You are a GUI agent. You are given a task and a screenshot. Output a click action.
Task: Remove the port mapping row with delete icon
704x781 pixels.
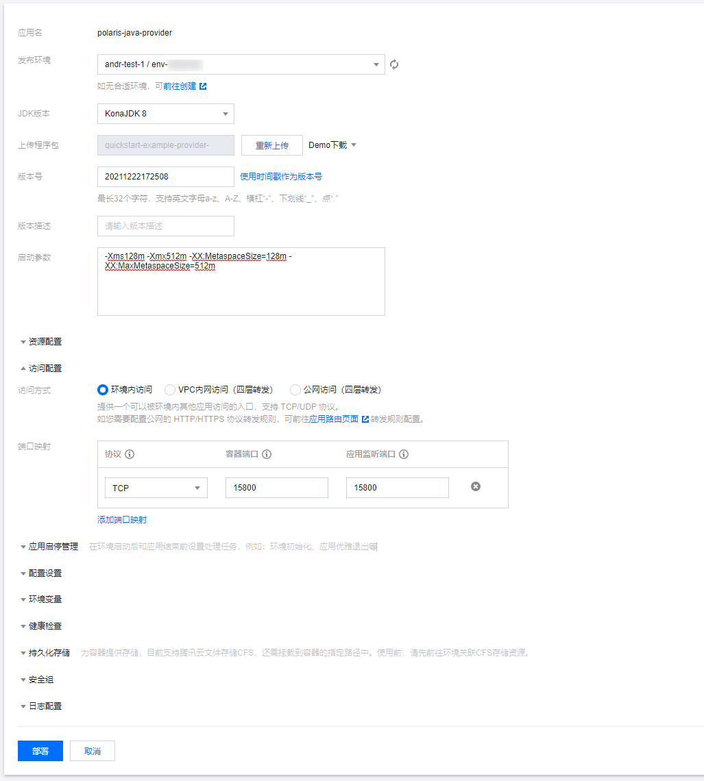(476, 486)
